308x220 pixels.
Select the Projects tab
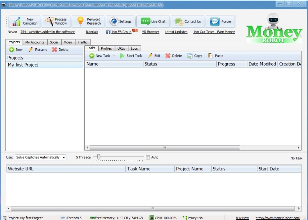click(x=14, y=42)
